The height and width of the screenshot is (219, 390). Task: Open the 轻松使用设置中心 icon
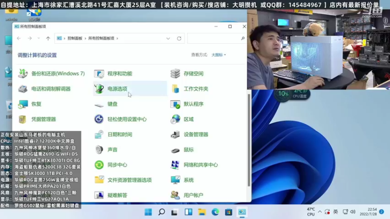pos(99,119)
